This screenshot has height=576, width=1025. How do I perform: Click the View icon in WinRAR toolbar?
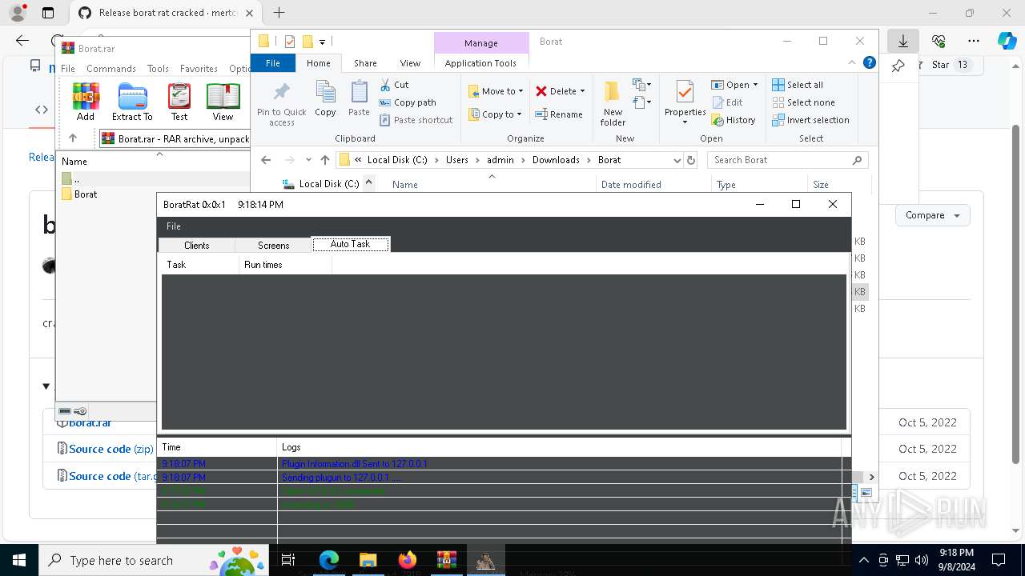point(223,102)
